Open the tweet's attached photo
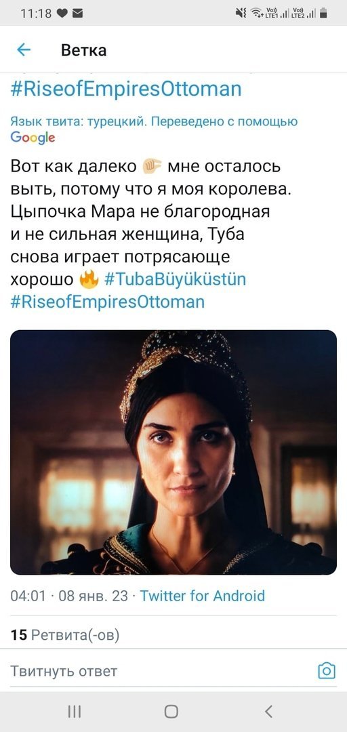The image size is (347, 732). click(x=173, y=452)
